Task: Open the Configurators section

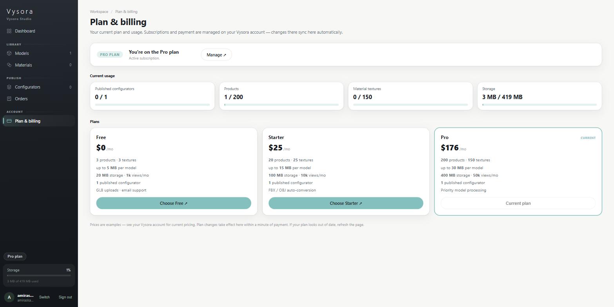Action: point(39,87)
